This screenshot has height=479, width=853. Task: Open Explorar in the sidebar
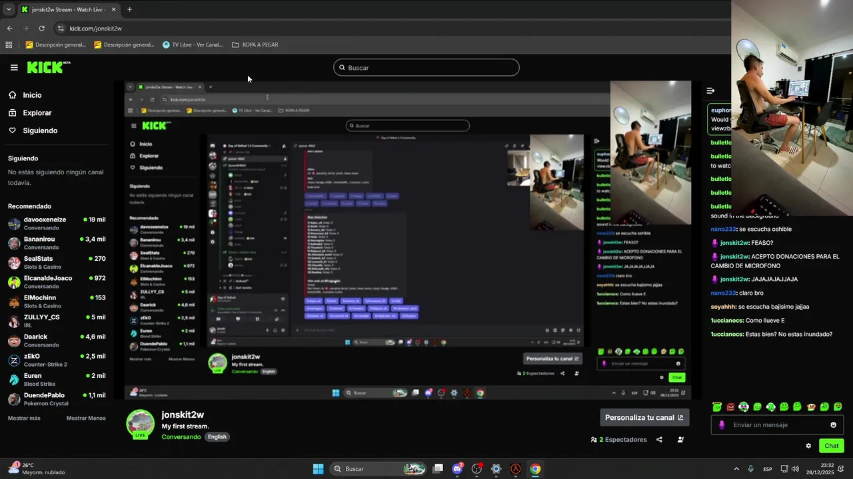pos(37,113)
